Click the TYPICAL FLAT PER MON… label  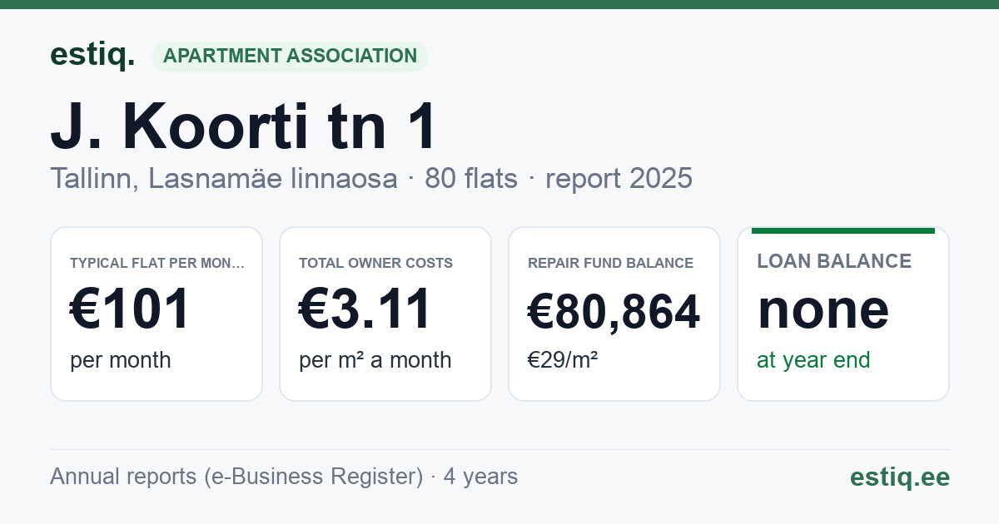click(x=157, y=263)
